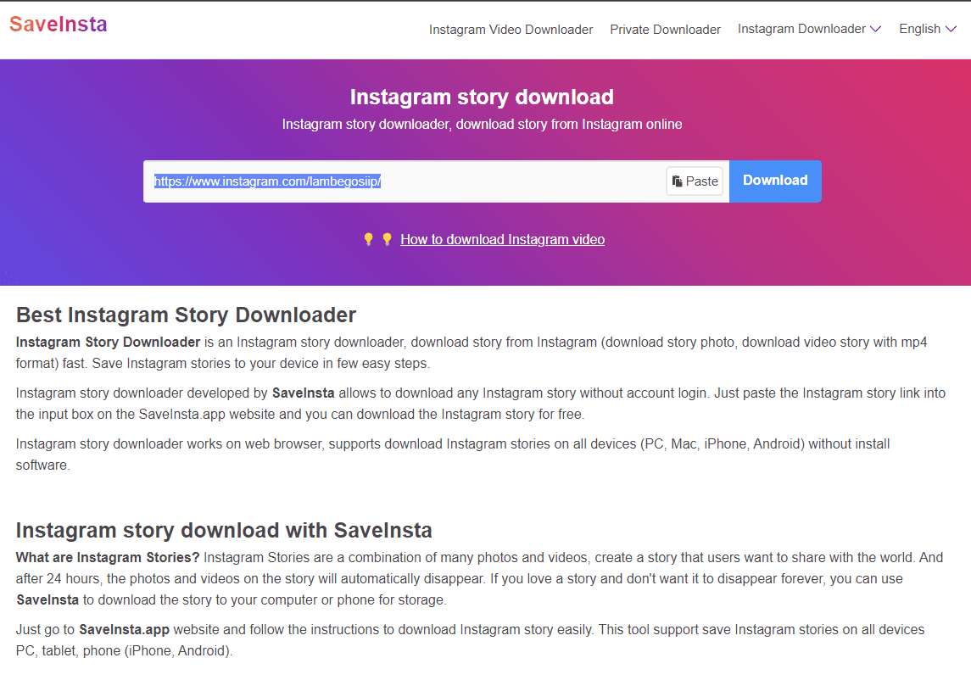Click the clipboard icon inside the Paste button
Screen dimensions: 971x680
(x=677, y=181)
